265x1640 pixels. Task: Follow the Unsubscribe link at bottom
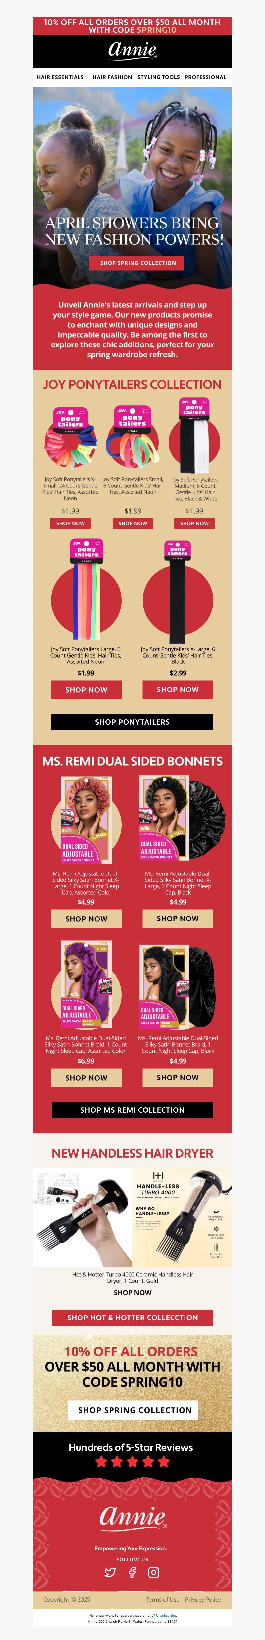166,1615
